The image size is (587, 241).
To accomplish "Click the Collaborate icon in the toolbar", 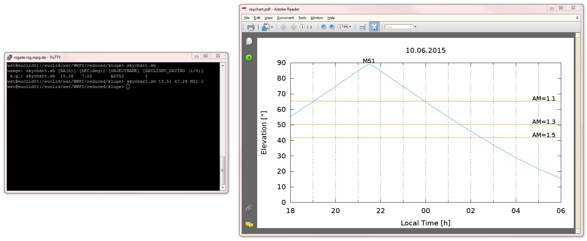I will pos(265,27).
